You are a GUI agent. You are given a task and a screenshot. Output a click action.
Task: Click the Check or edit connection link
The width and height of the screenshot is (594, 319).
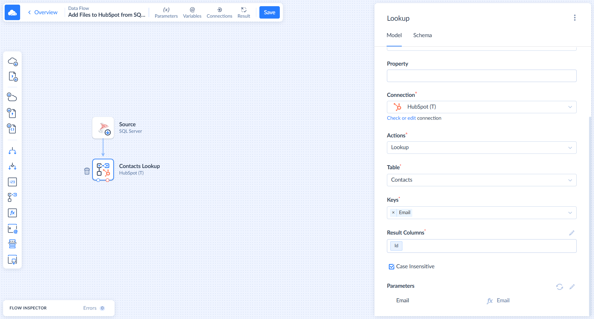click(401, 118)
